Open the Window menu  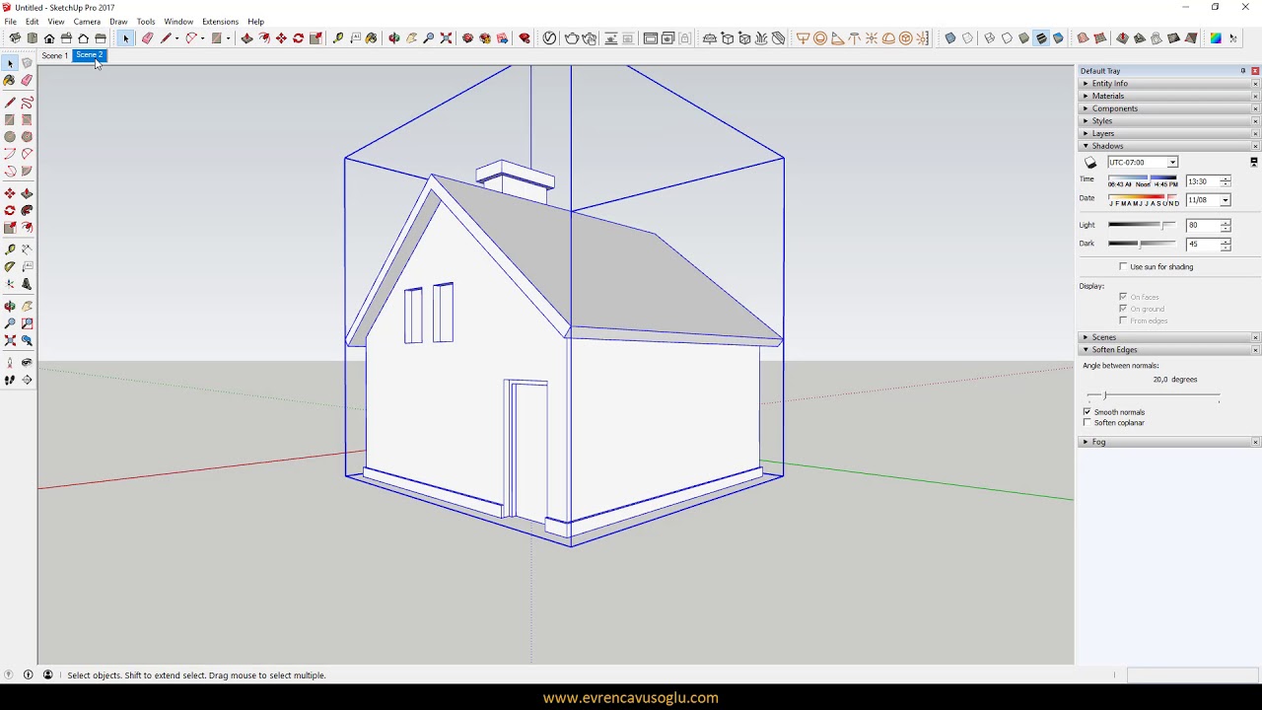(x=178, y=22)
